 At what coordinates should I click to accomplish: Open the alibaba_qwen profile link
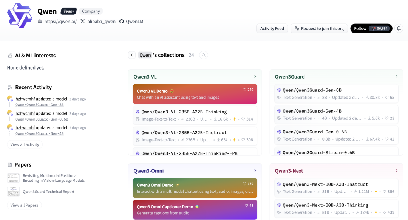point(101,21)
